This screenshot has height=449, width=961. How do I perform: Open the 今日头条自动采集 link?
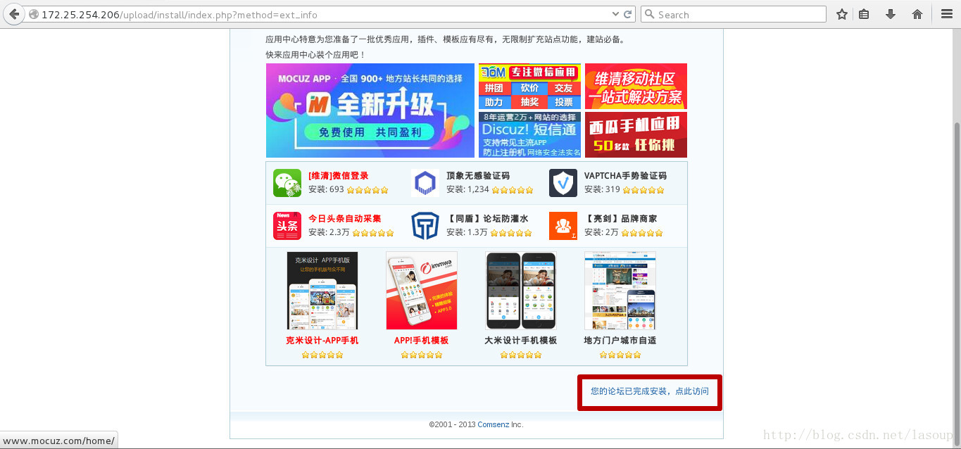pos(345,219)
